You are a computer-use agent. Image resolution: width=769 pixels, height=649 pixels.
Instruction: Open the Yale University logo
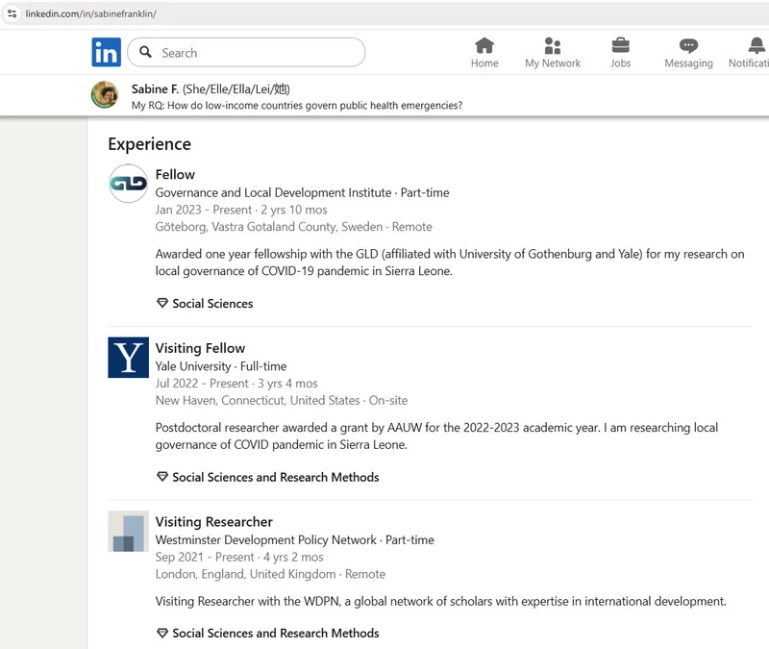point(129,357)
